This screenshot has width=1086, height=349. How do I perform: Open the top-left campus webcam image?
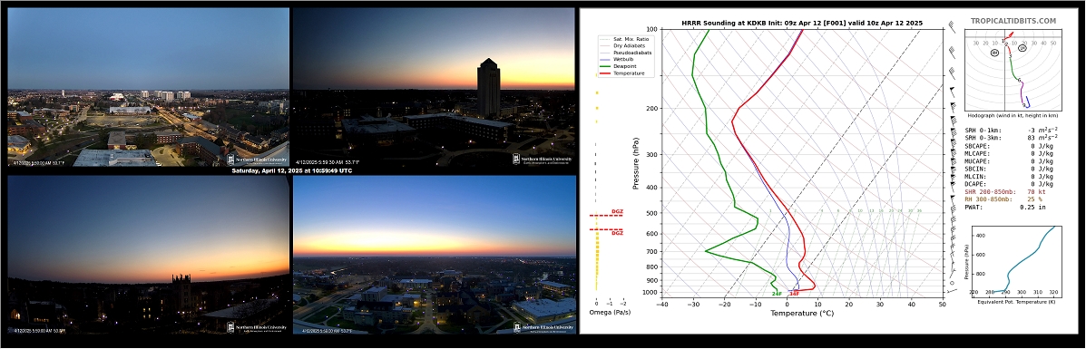(148, 87)
